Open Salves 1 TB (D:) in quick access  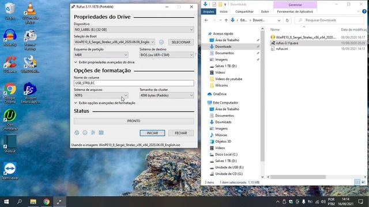(x=225, y=66)
